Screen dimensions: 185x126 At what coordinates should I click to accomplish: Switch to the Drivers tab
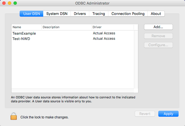tap(80, 14)
